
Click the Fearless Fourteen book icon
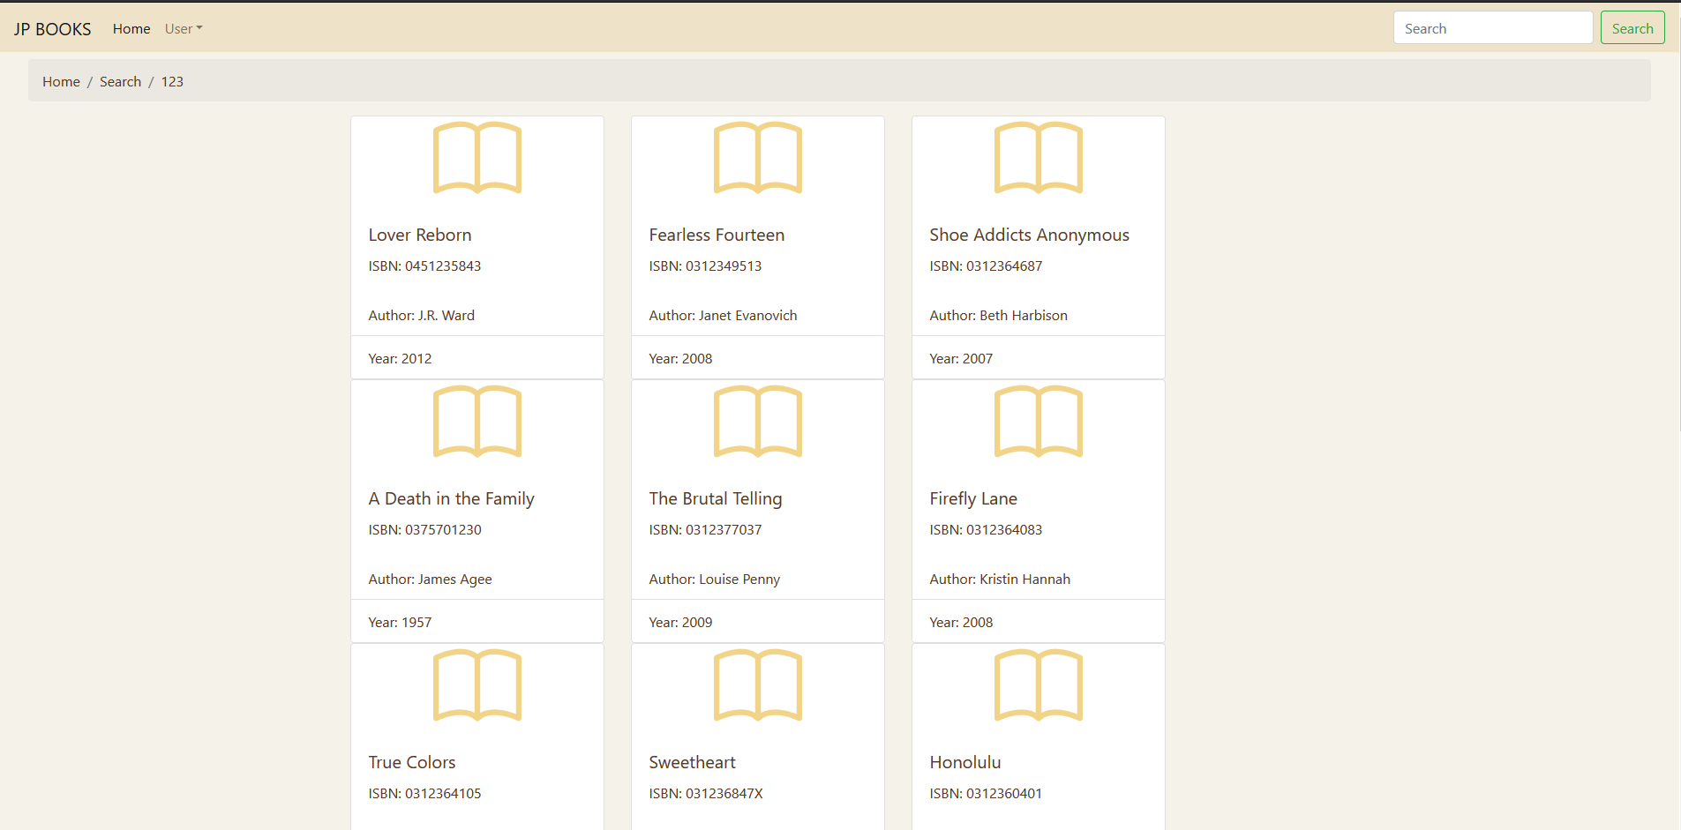point(758,158)
